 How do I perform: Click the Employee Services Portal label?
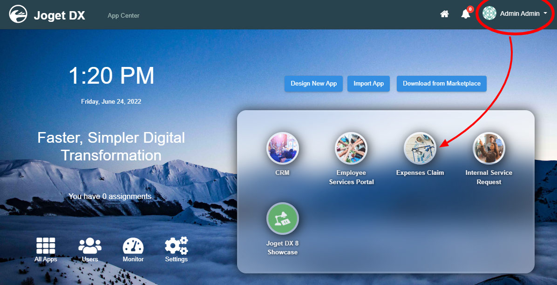[x=351, y=177]
